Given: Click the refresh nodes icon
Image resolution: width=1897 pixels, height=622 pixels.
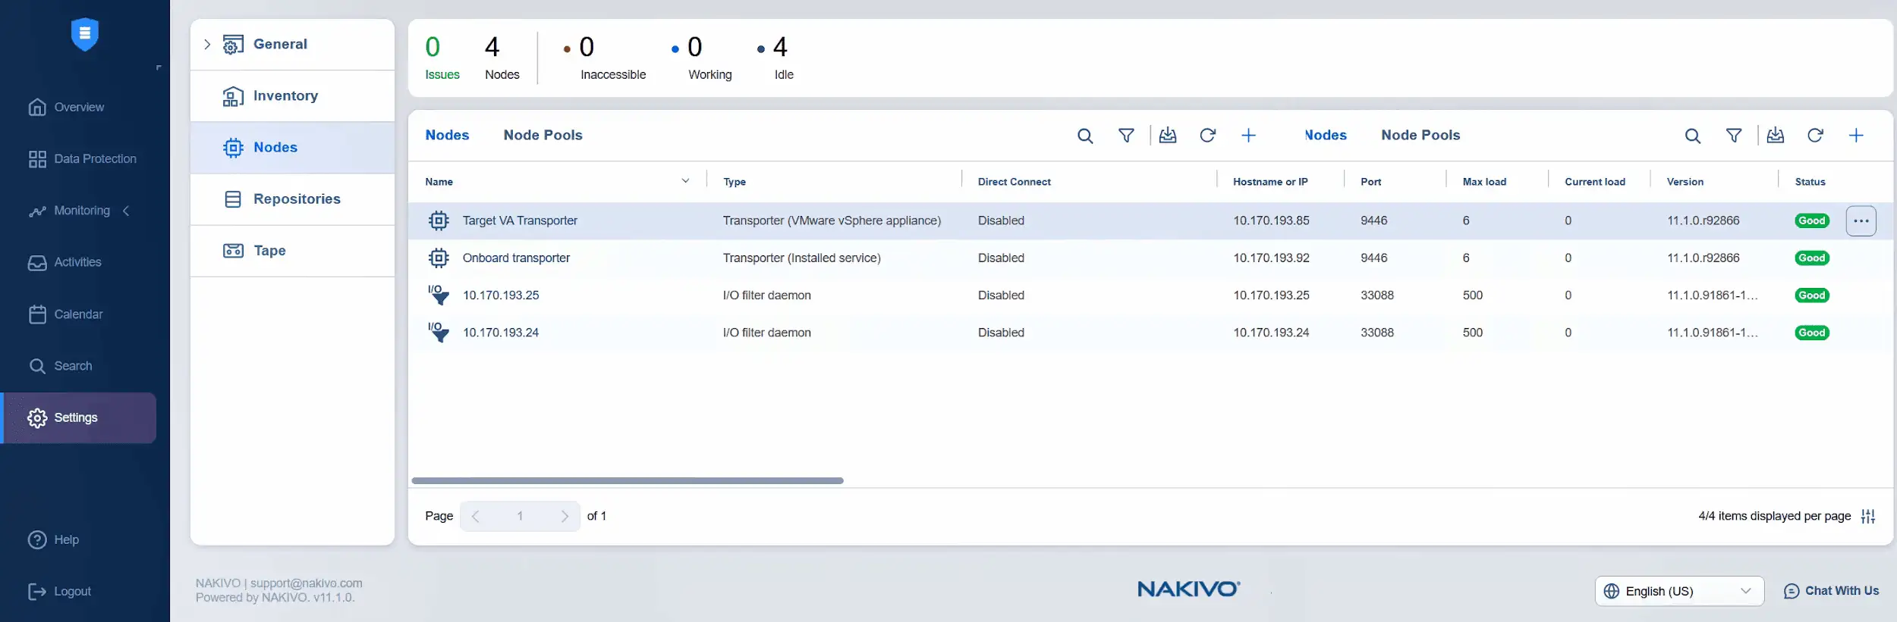Looking at the screenshot, I should coord(1815,136).
